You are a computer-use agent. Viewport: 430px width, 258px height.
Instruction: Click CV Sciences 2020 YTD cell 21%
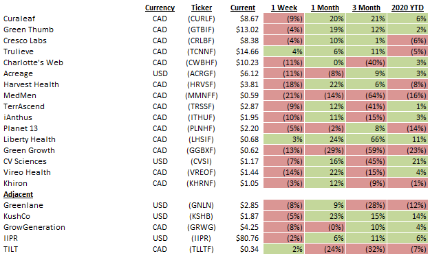click(407, 161)
